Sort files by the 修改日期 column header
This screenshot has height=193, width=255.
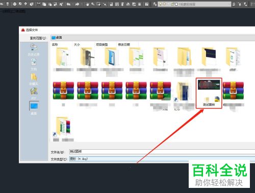[124, 44]
